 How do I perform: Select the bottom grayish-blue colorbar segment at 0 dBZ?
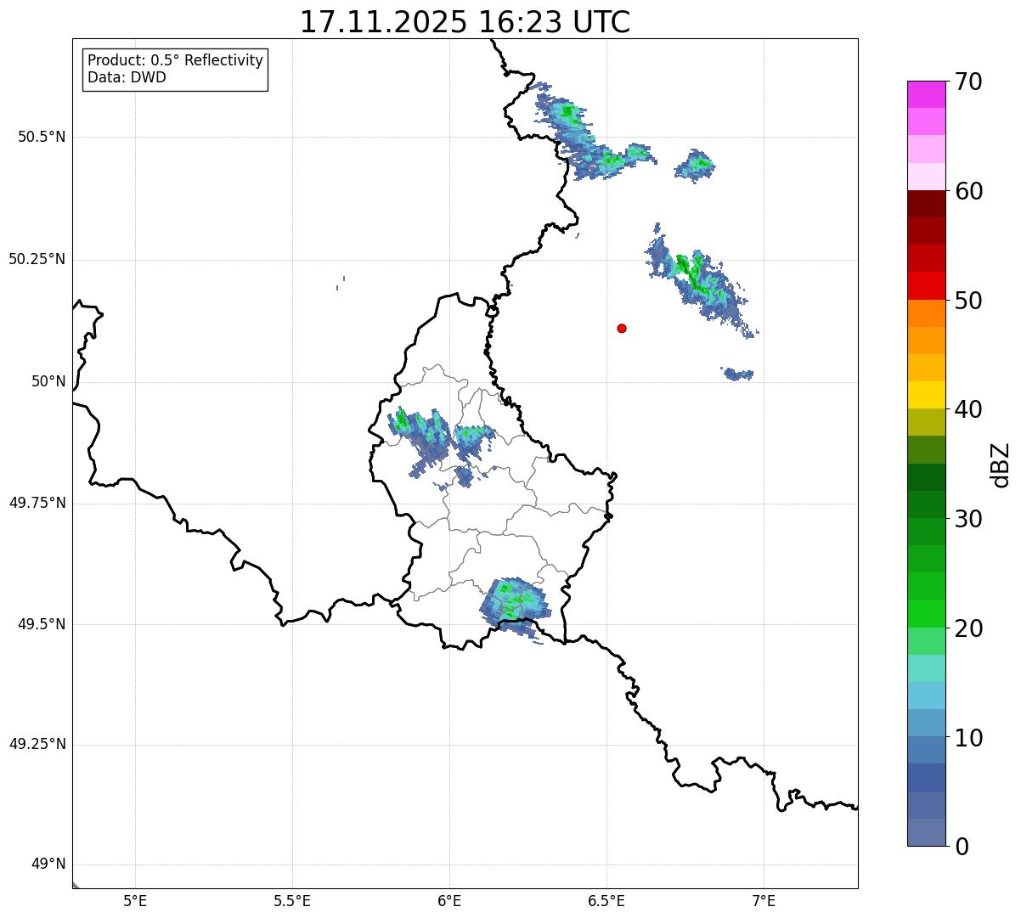pyautogui.click(x=931, y=832)
